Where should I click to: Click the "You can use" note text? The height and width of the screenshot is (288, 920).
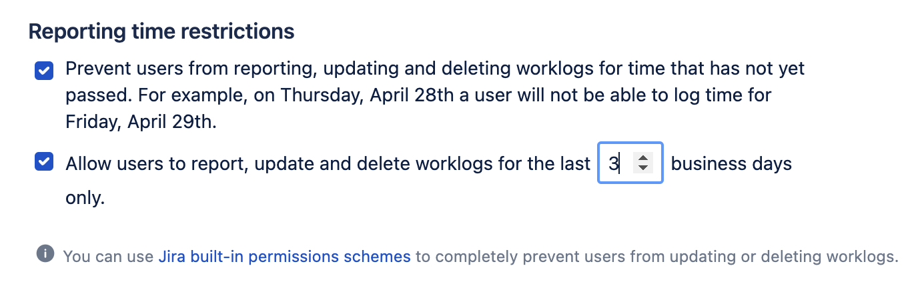109,256
